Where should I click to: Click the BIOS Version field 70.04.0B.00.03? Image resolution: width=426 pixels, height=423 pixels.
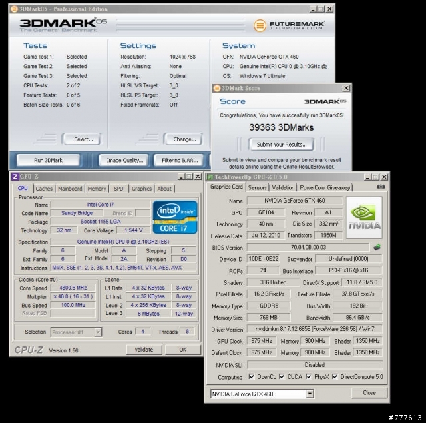coord(308,247)
